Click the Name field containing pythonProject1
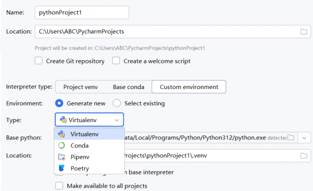This screenshot has height=191, width=313. point(82,12)
